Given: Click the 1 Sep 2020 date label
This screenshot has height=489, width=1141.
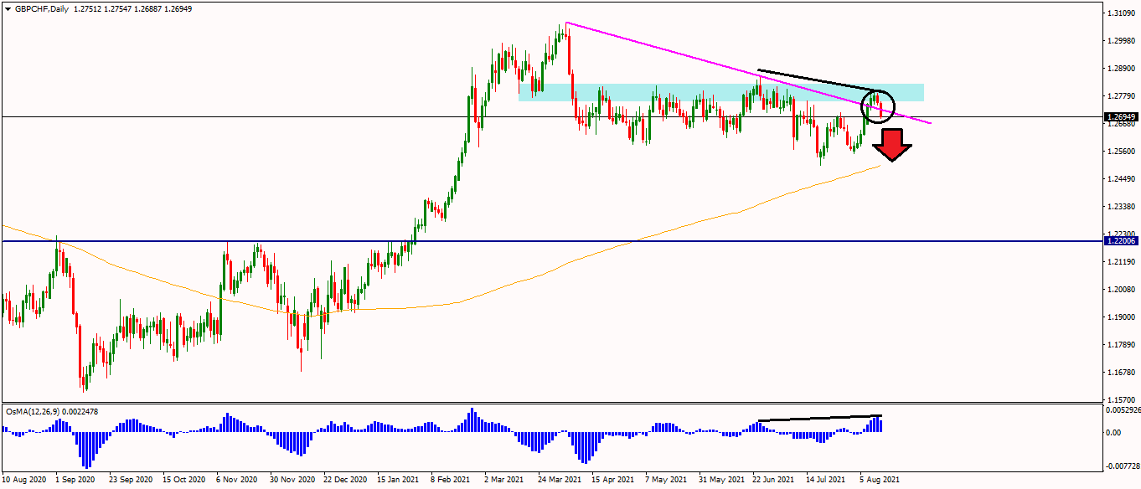Looking at the screenshot, I should [75, 480].
